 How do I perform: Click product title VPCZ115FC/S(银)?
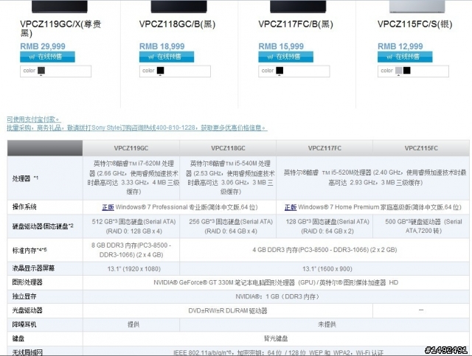tap(414, 24)
